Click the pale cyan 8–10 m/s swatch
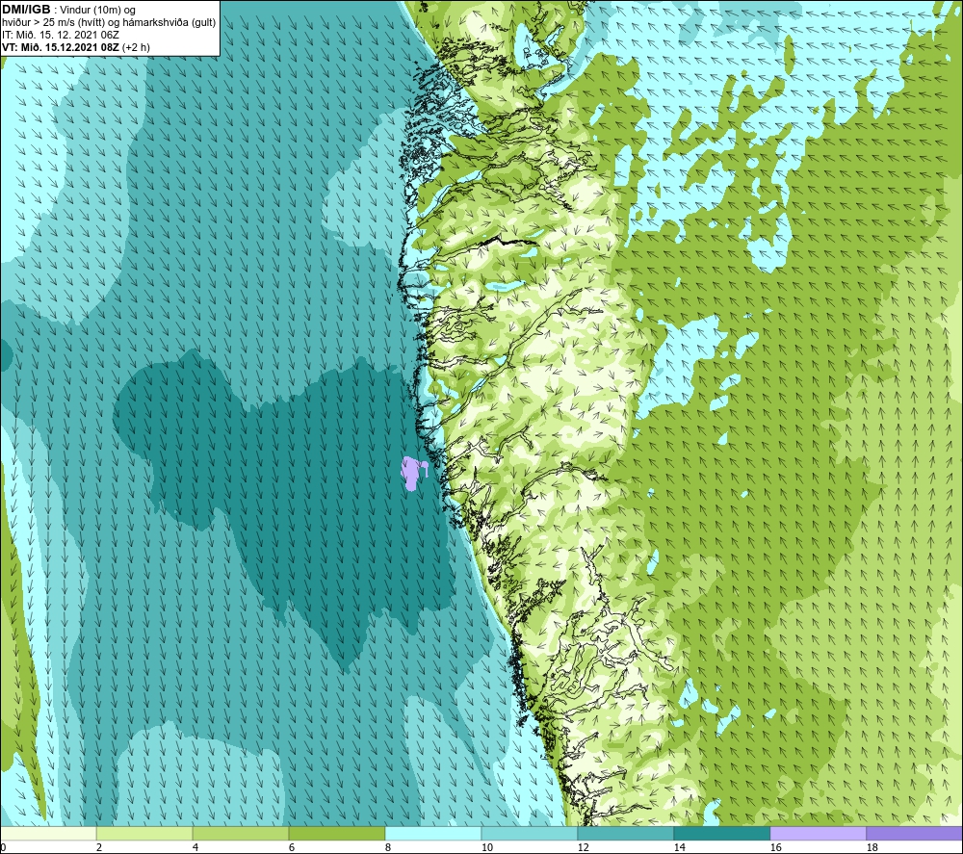The width and height of the screenshot is (963, 854). pos(433,833)
